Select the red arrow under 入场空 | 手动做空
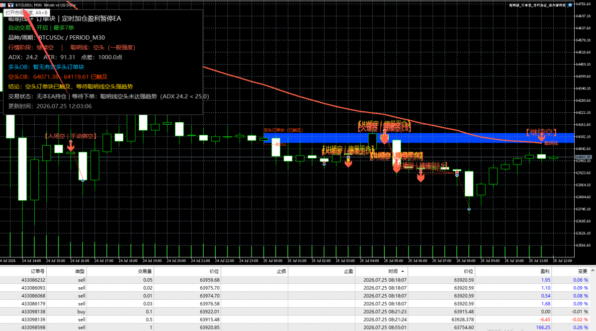Viewport: 596px width, 331px height. 71,146
